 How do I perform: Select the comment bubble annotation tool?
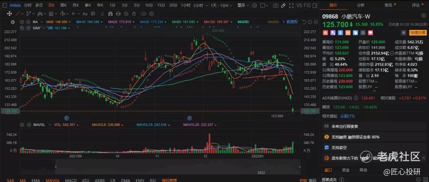93,13
